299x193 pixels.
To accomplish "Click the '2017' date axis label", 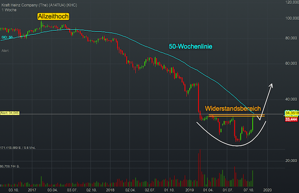I will pyautogui.click(x=32, y=190).
